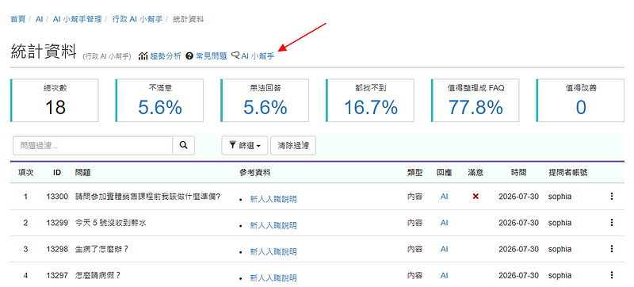Open 新人入職說明 reference in row 1
Viewport: 634px width, 287px height.
273,199
